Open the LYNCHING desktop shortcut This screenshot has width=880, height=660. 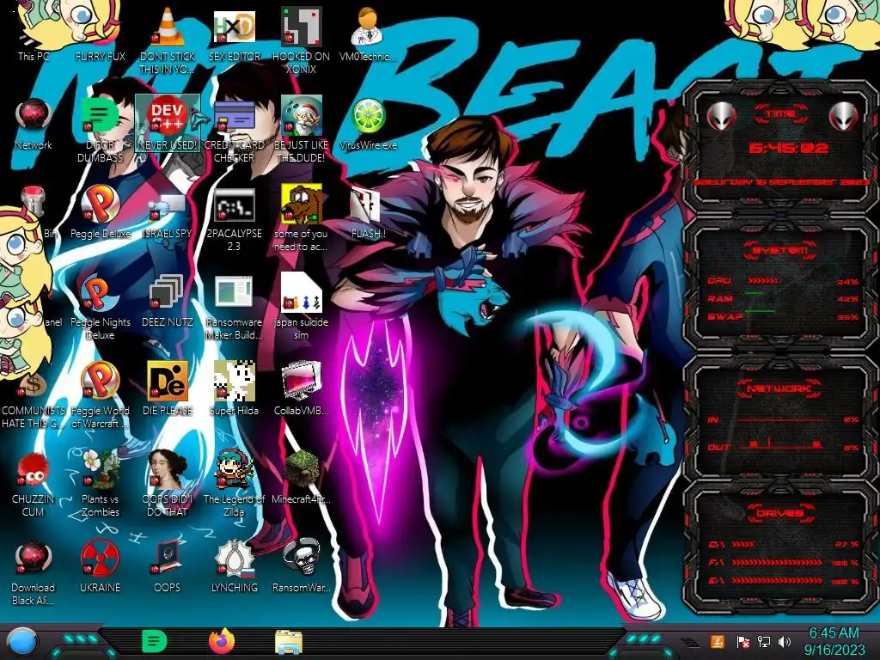coord(234,567)
